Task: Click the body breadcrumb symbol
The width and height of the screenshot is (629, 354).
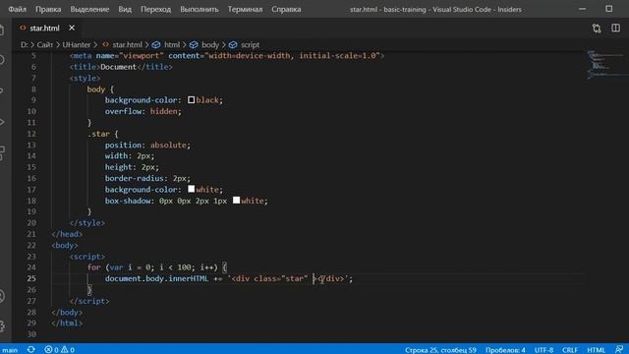Action: [204, 44]
